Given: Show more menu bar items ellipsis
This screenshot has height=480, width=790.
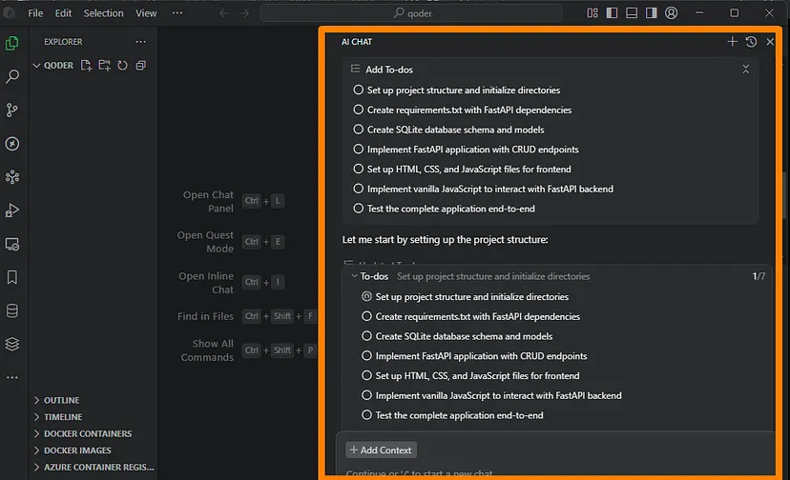Looking at the screenshot, I should [x=177, y=13].
